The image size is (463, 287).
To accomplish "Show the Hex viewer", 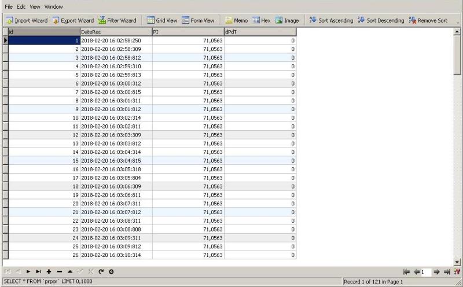I will [x=262, y=20].
